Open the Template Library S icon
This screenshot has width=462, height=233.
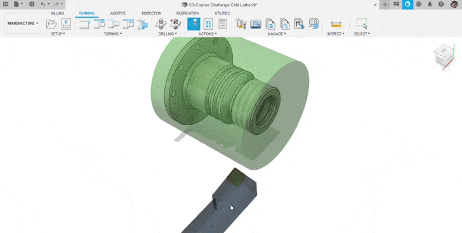pyautogui.click(x=284, y=24)
